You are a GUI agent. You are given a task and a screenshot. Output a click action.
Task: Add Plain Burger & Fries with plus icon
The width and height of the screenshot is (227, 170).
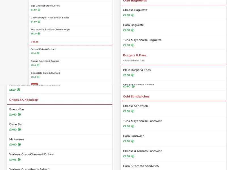click(133, 75)
